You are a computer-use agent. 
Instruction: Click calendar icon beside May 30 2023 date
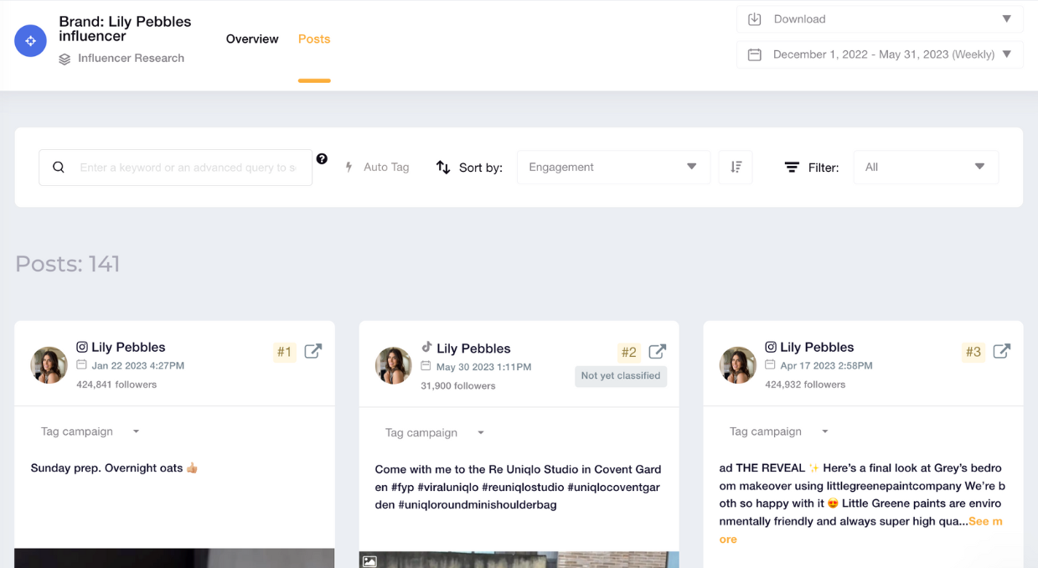point(426,366)
